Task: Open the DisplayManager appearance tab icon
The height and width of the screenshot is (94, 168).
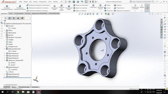Action: pos(22,18)
